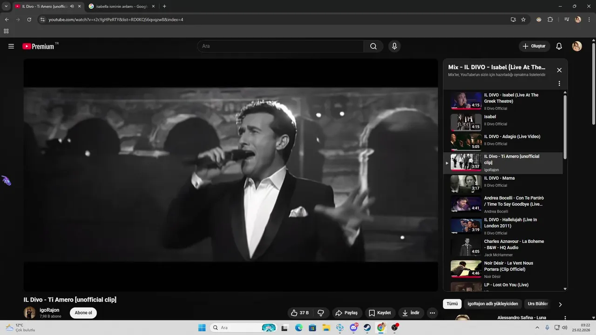Viewport: 596px width, 335px height.
Task: Open Microsoft Edge from the taskbar
Action: click(298, 328)
